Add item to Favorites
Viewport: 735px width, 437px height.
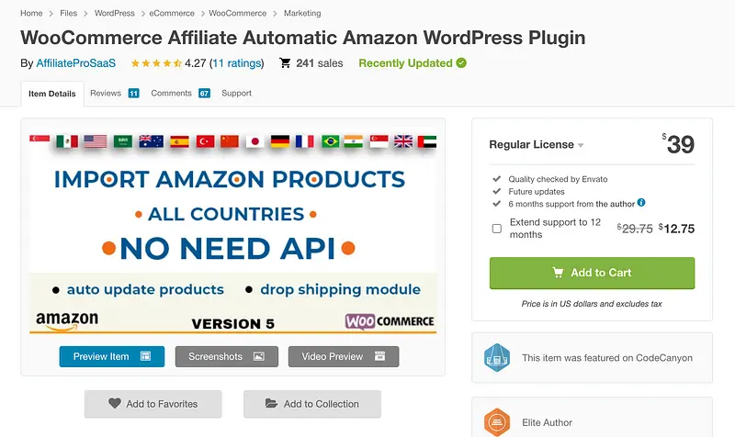point(153,404)
